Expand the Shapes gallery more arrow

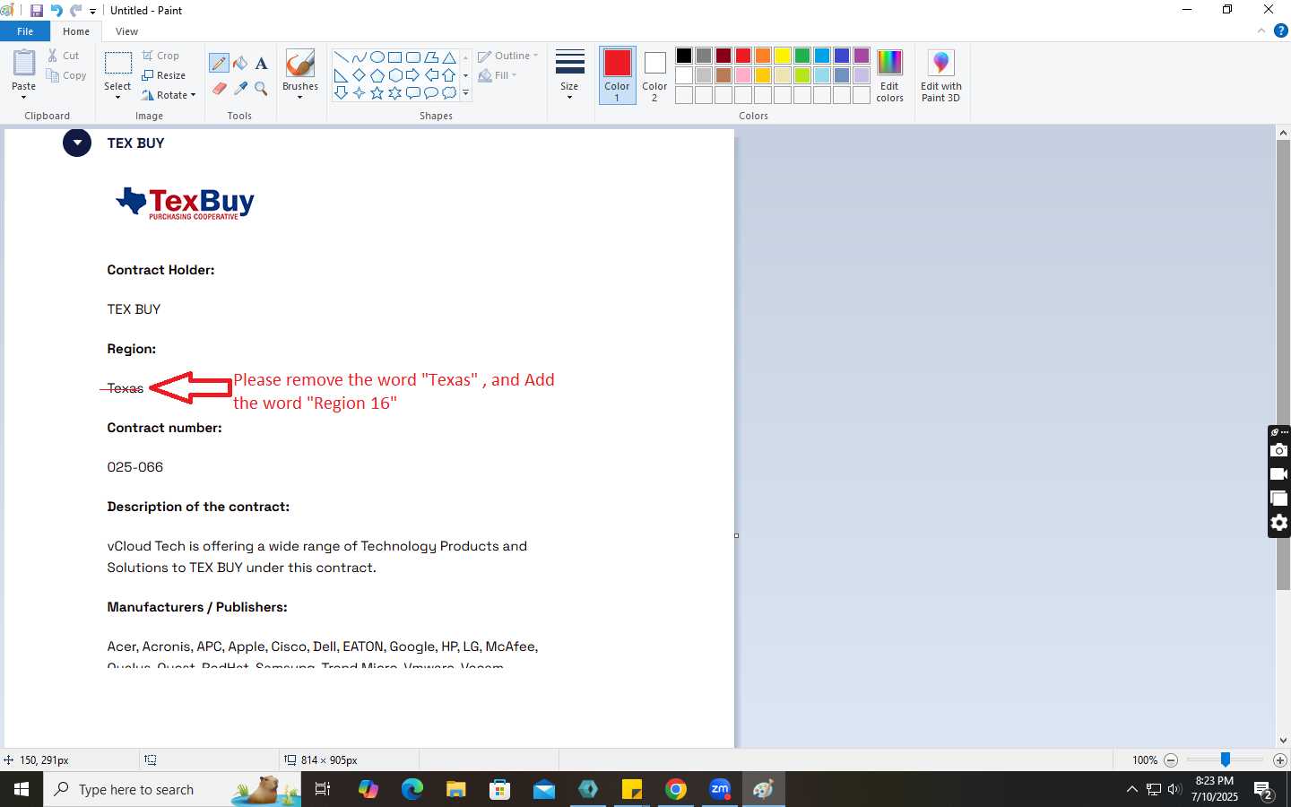click(x=465, y=93)
